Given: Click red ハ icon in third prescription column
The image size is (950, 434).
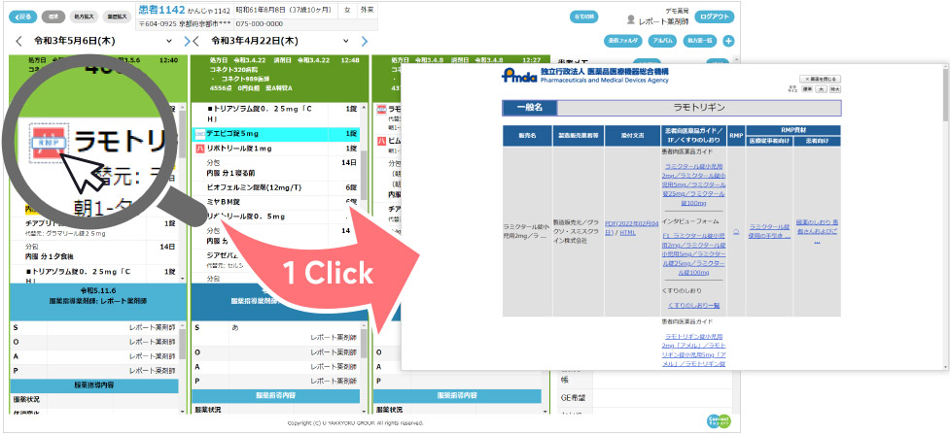Looking at the screenshot, I should pos(382,141).
